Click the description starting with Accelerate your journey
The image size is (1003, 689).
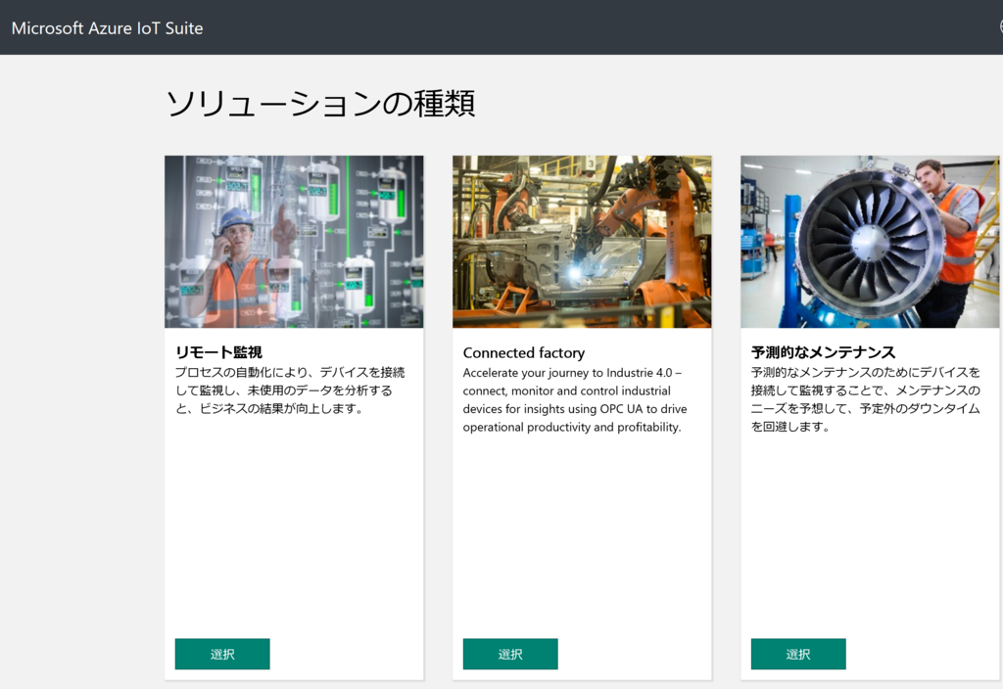[574, 399]
